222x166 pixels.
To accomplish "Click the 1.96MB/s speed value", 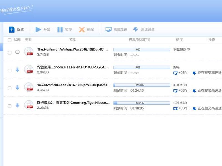I will coord(180,103).
